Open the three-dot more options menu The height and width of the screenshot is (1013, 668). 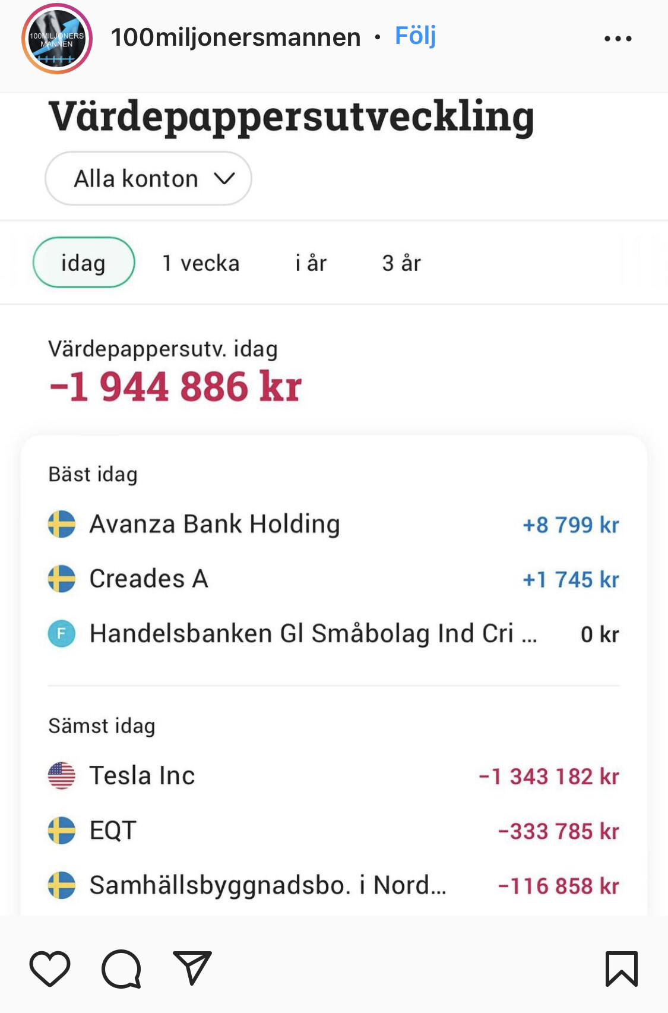(x=618, y=39)
